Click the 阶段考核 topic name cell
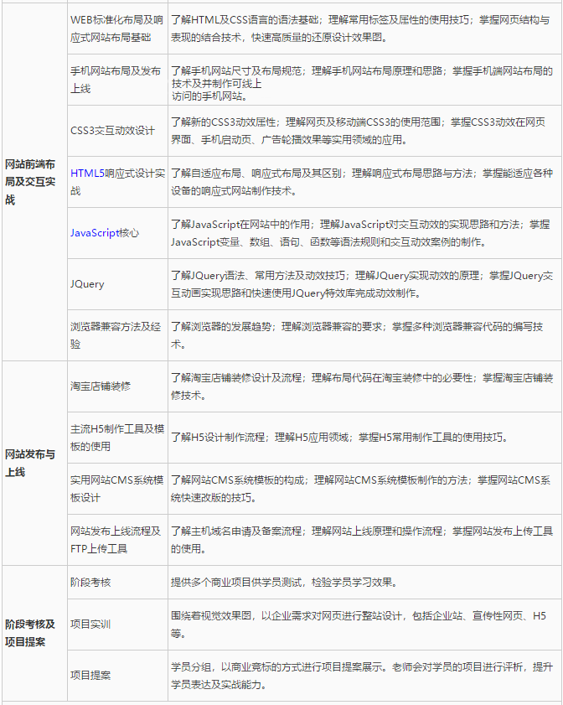563x705 pixels. click(x=90, y=582)
